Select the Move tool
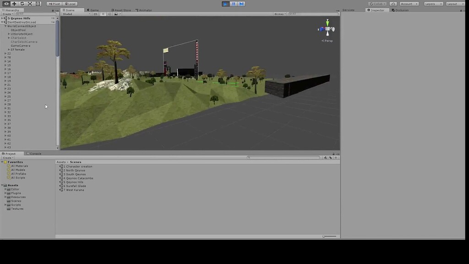This screenshot has height=264, width=469. click(x=14, y=4)
